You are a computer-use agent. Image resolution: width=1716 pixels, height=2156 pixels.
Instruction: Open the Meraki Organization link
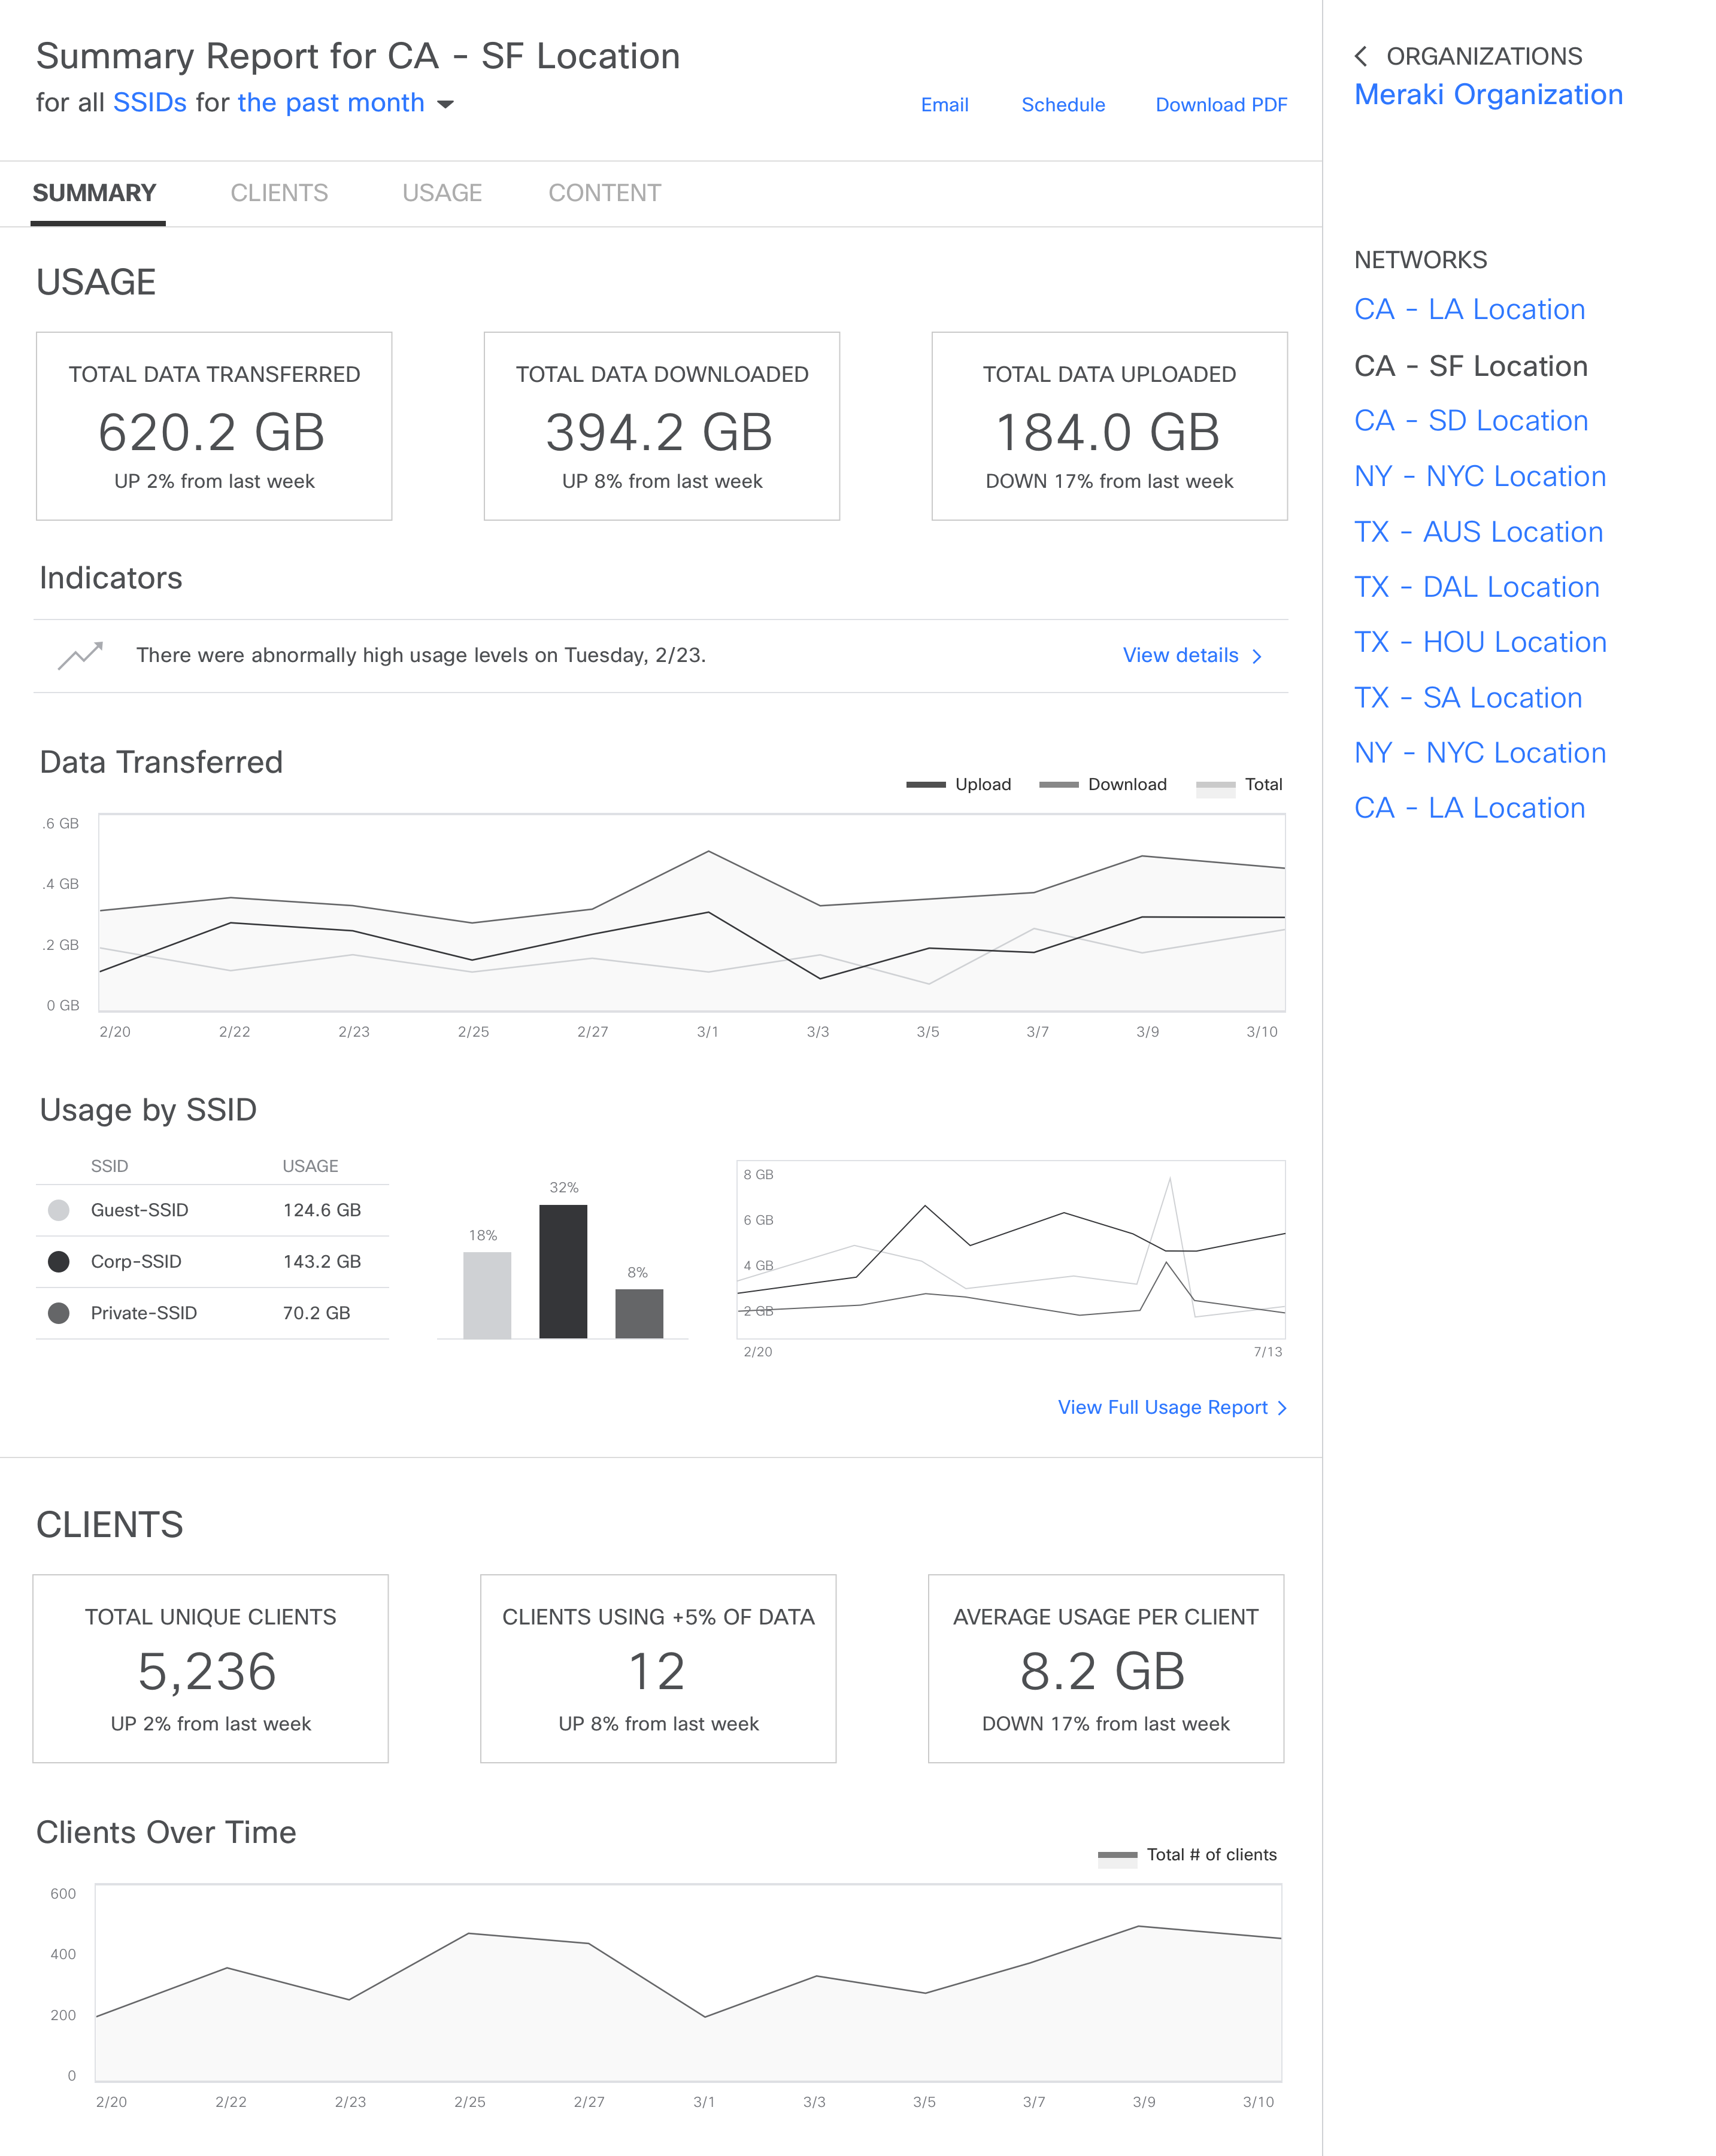pos(1488,95)
